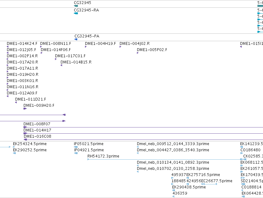The height and width of the screenshot is (198, 263).
Task: Select Dmel_neb_010702_0130_2258.3prime
Action: [x=173, y=169]
